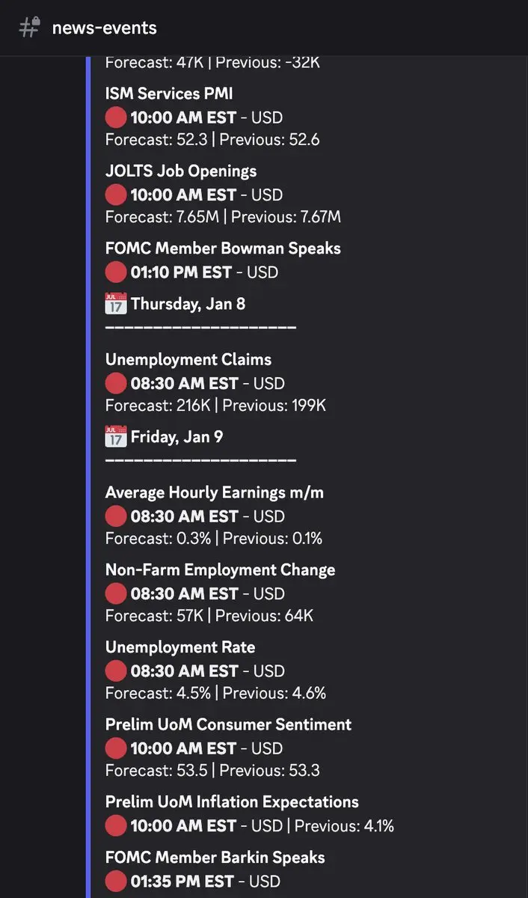Click the calendar icon beside Thursday, Jan 8

click(116, 304)
